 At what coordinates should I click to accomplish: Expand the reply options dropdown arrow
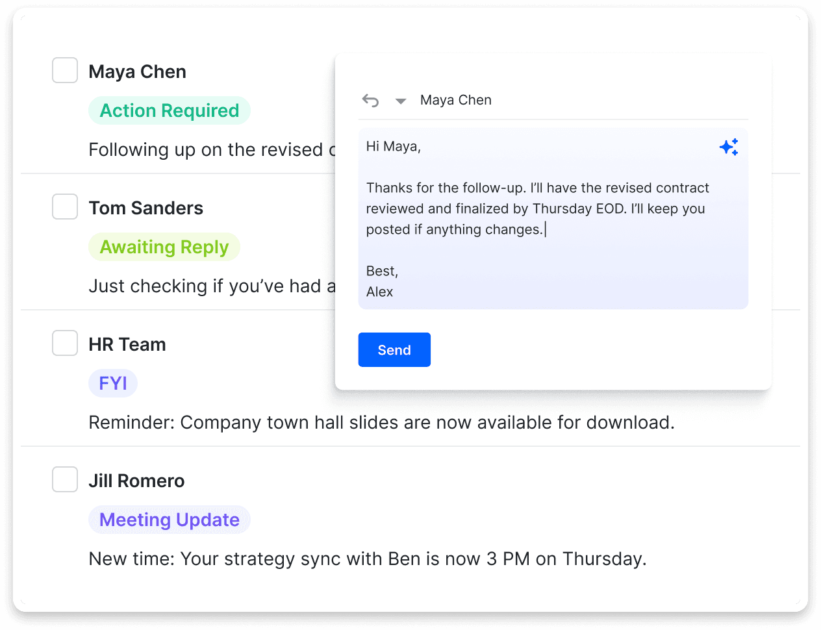[401, 101]
